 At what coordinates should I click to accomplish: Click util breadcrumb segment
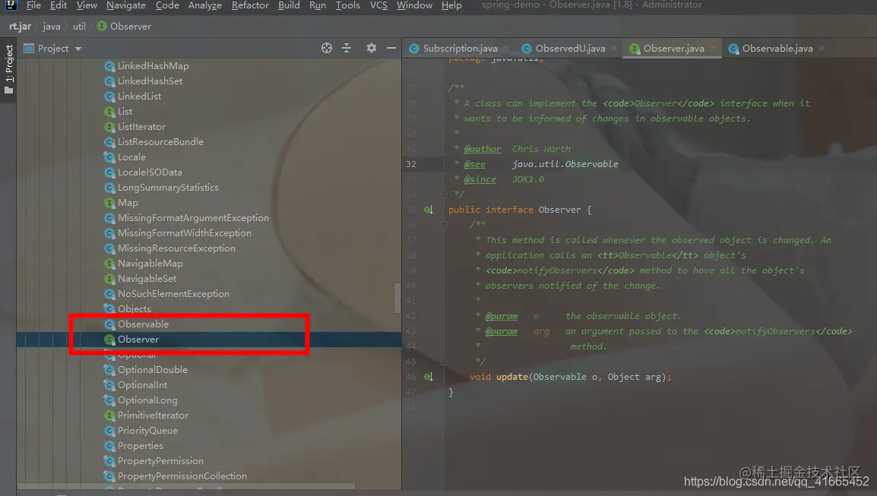[79, 27]
